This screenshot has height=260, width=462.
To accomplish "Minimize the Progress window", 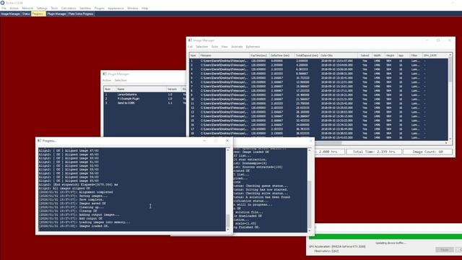I will [204, 141].
